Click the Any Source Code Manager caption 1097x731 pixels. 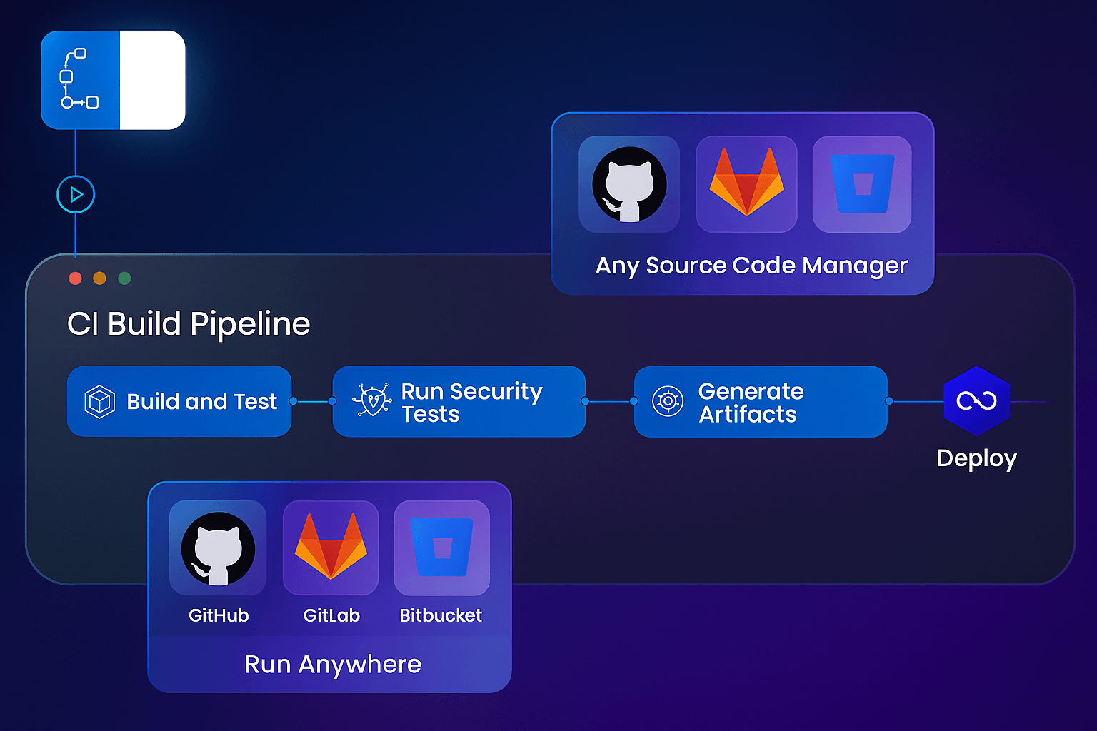coord(751,266)
